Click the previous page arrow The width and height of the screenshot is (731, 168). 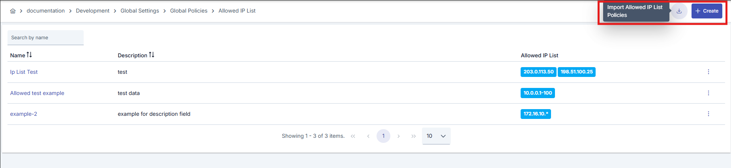368,136
